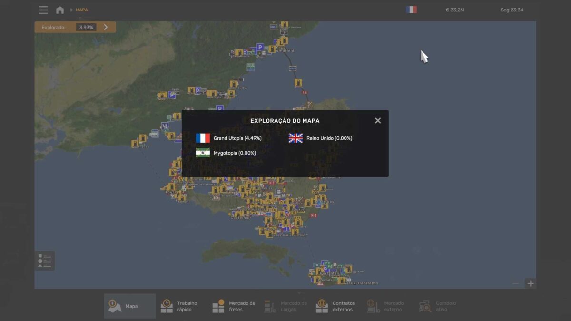Zoom in the map with plus button
571x321 pixels.
click(530, 283)
